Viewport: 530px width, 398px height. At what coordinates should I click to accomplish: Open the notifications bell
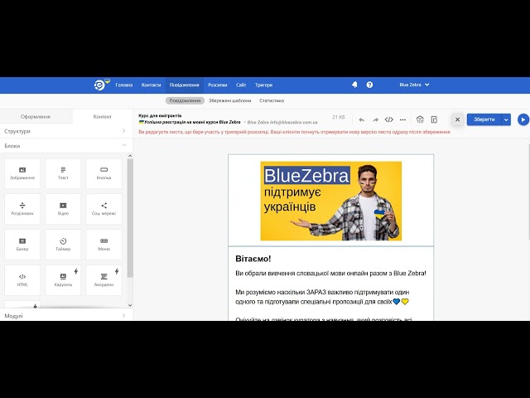[x=354, y=85]
